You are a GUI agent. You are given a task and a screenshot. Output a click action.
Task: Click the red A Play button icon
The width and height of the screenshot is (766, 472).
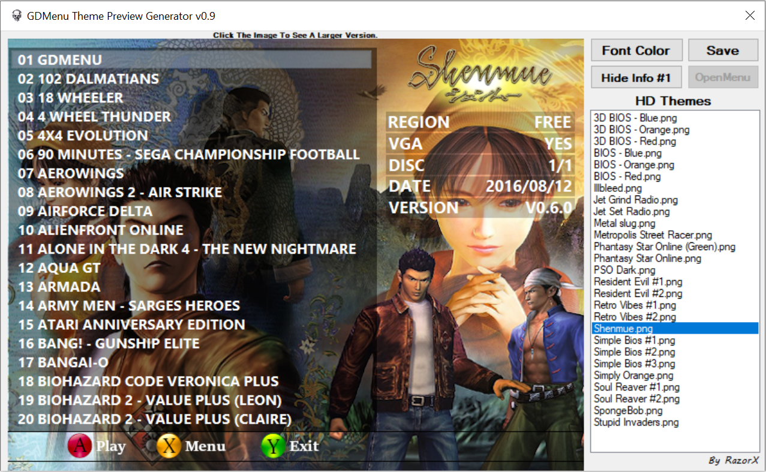80,446
